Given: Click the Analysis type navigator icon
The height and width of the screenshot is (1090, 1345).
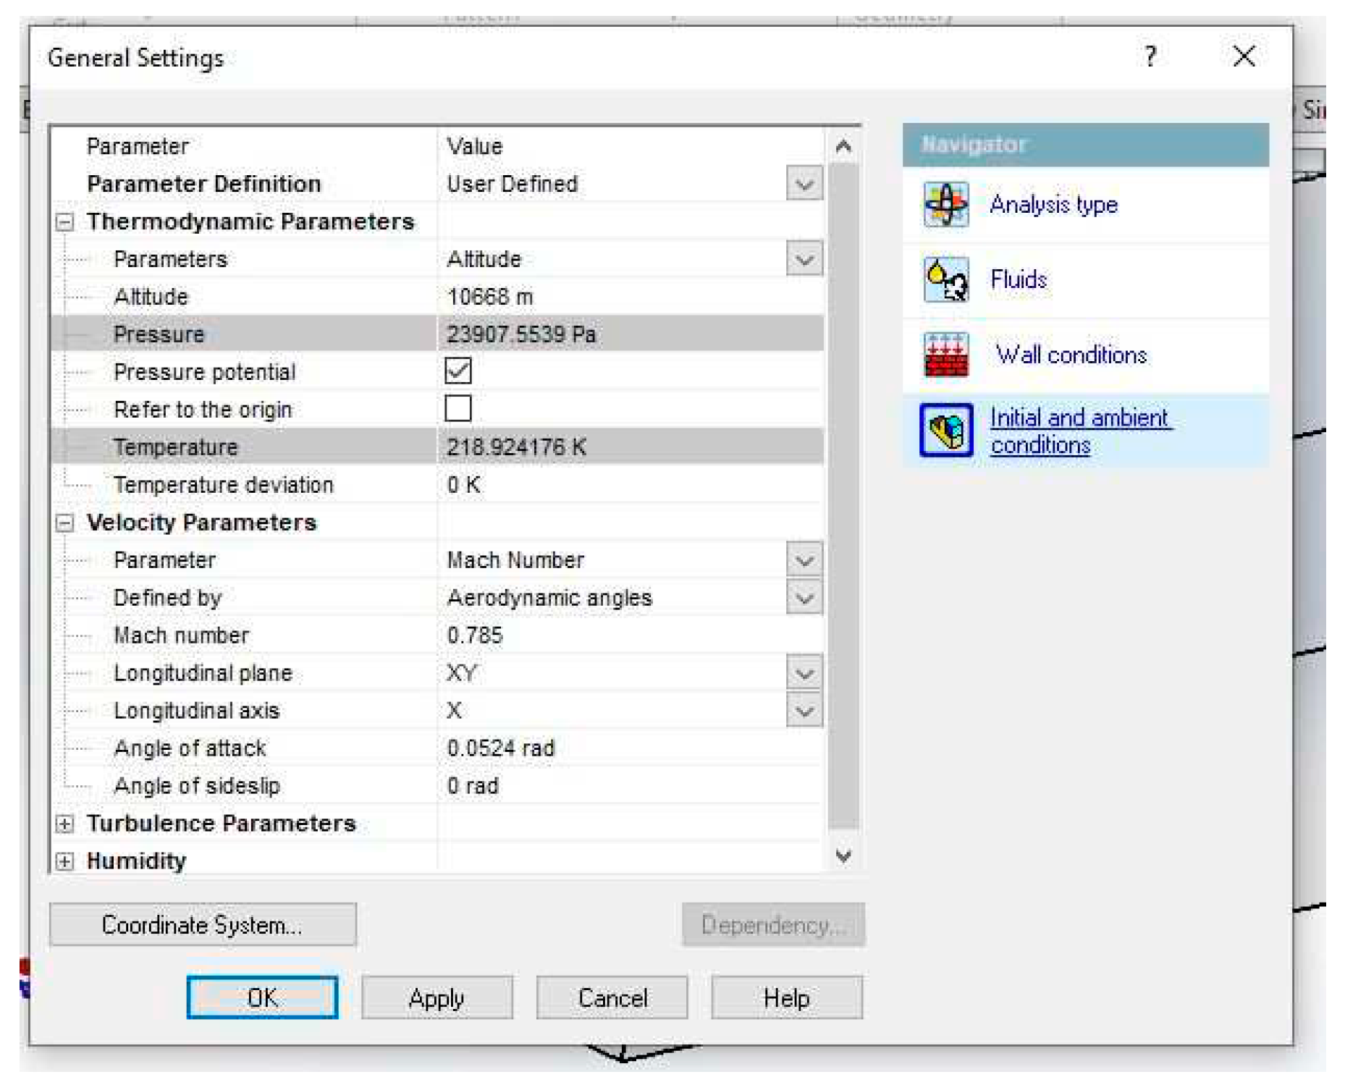Looking at the screenshot, I should pos(945,205).
